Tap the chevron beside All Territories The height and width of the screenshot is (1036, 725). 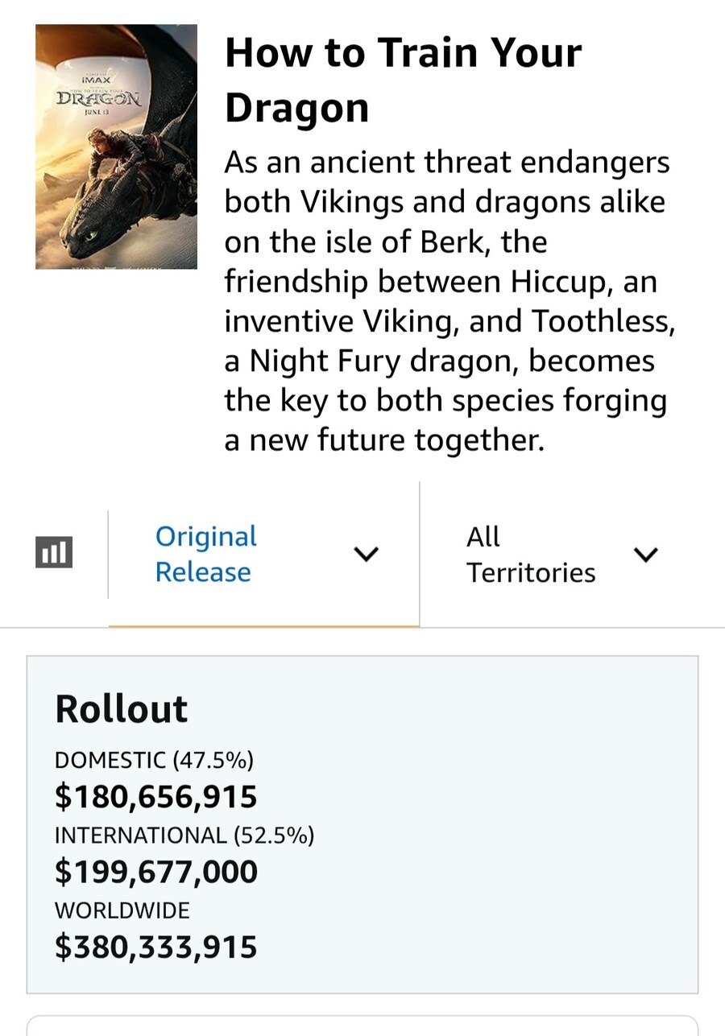[x=646, y=554]
